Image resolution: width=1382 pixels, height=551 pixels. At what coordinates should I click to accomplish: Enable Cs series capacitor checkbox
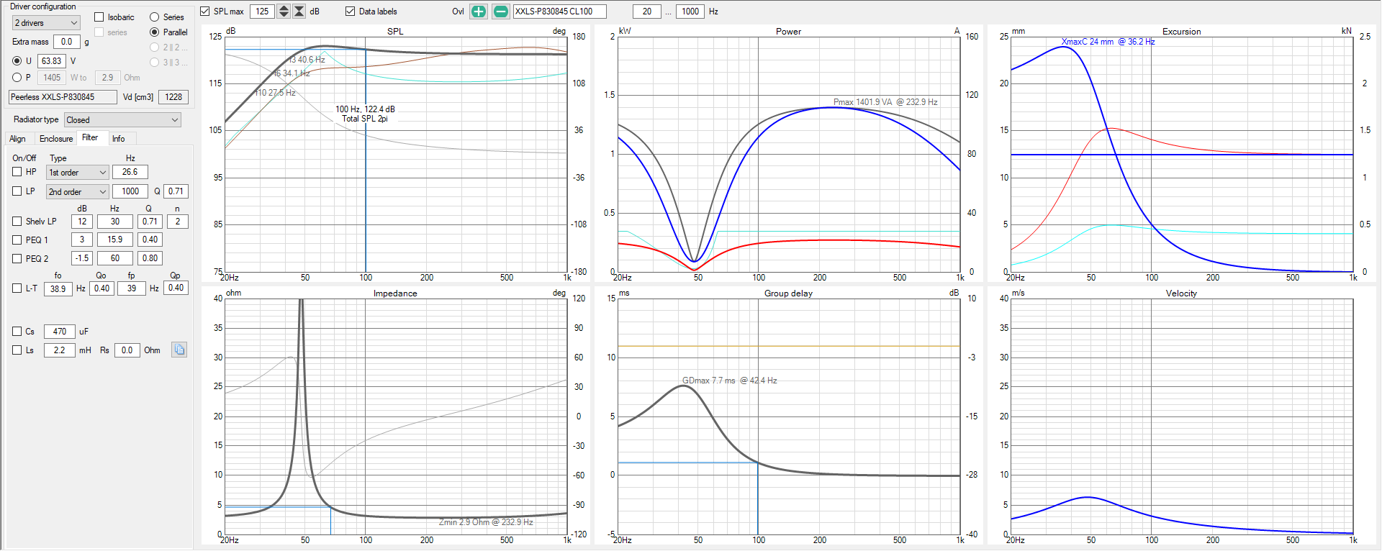(x=17, y=332)
